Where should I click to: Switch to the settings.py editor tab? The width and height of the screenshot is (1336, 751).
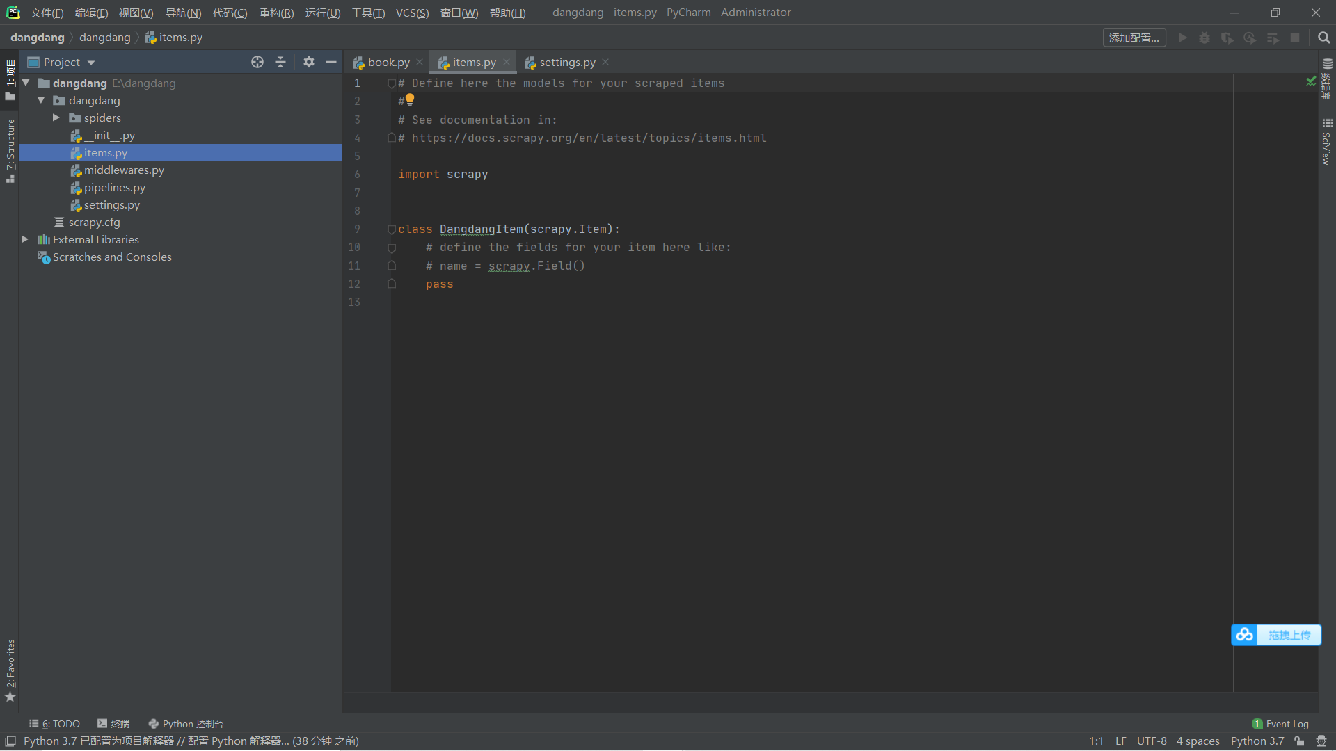click(566, 63)
